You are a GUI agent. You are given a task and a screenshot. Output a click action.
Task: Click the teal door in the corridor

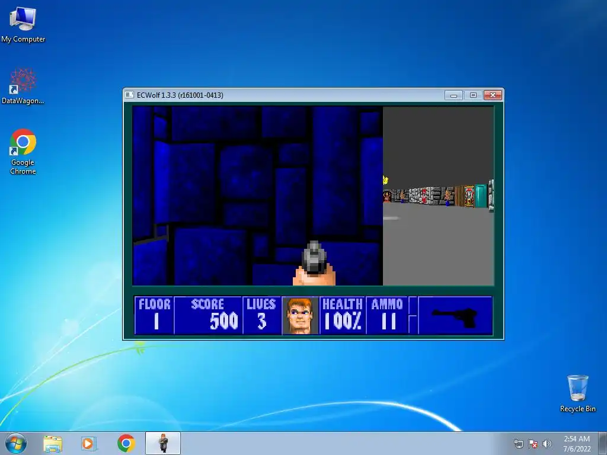click(480, 196)
